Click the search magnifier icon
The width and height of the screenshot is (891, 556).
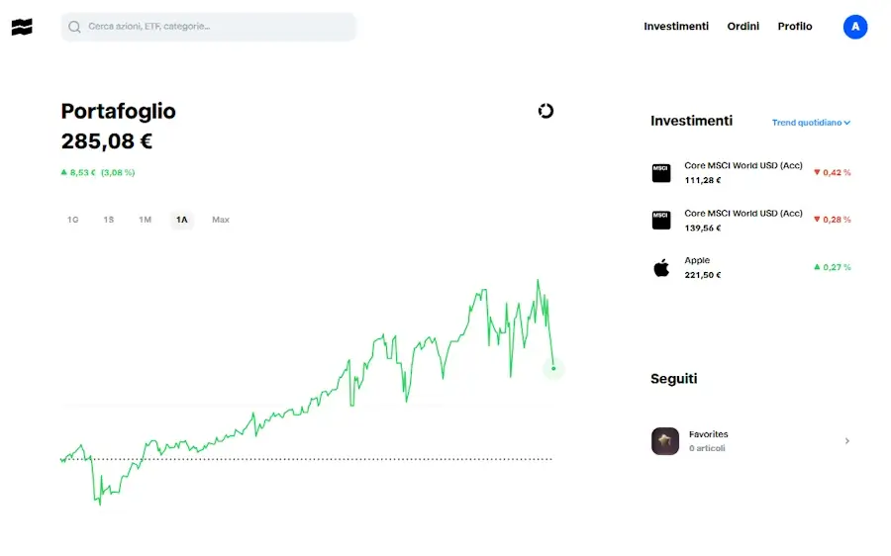tap(75, 28)
